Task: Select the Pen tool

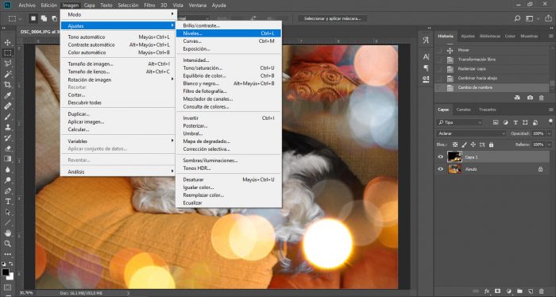Action: pyautogui.click(x=7, y=191)
